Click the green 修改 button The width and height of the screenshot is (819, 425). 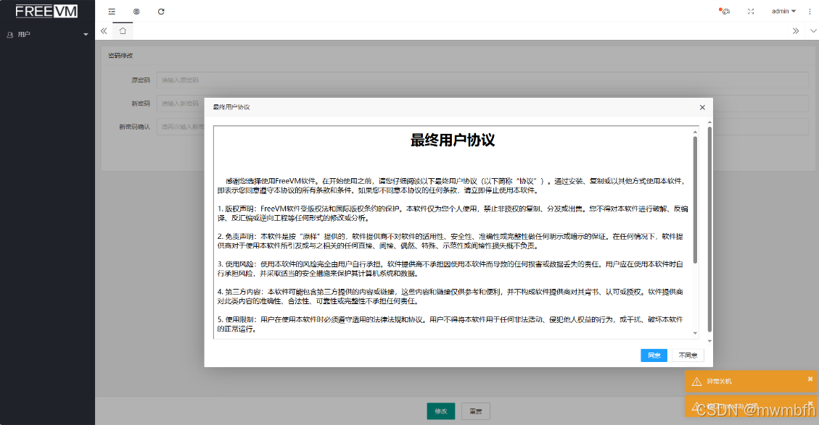[441, 411]
